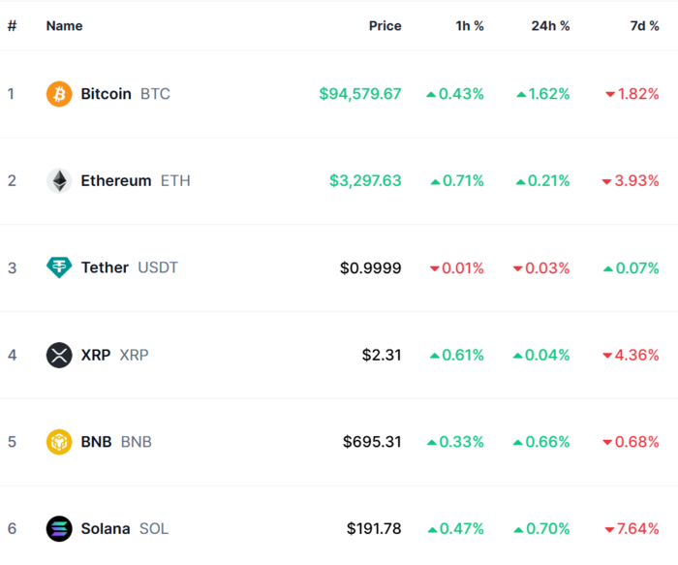Open the Tether USDT name link

click(x=129, y=267)
